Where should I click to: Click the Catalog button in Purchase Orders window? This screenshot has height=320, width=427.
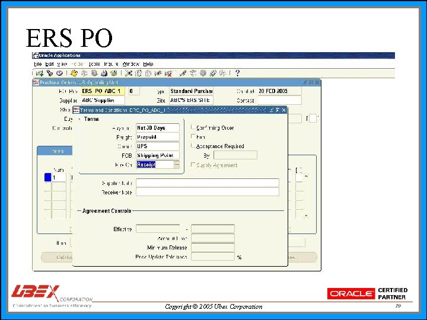pyautogui.click(x=57, y=257)
